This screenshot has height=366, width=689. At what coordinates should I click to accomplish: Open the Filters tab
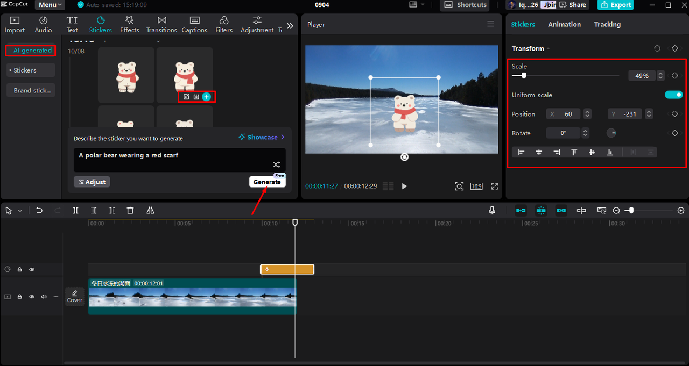click(224, 25)
